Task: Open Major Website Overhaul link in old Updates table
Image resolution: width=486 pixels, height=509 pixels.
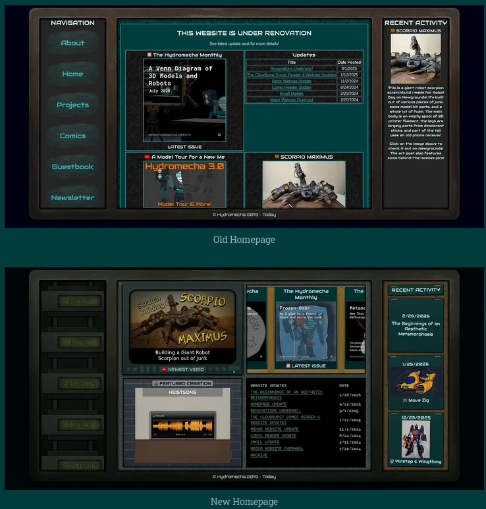Action: coord(292,99)
